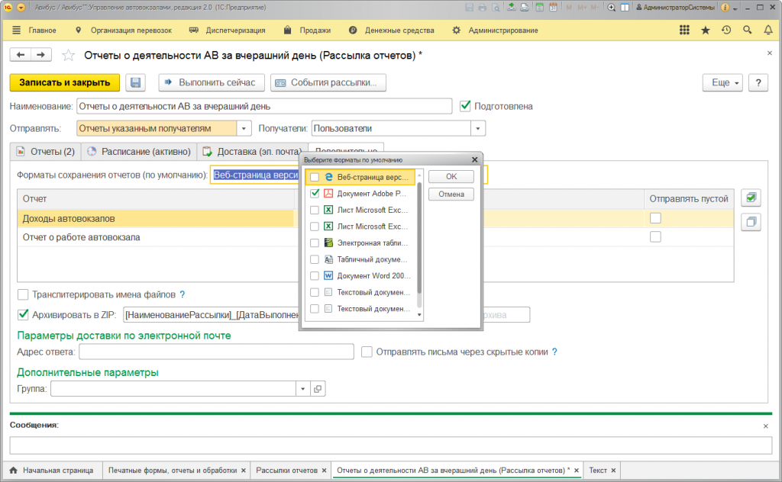Open the favorites star in top bar
This screenshot has width=782, height=482.
(705, 31)
